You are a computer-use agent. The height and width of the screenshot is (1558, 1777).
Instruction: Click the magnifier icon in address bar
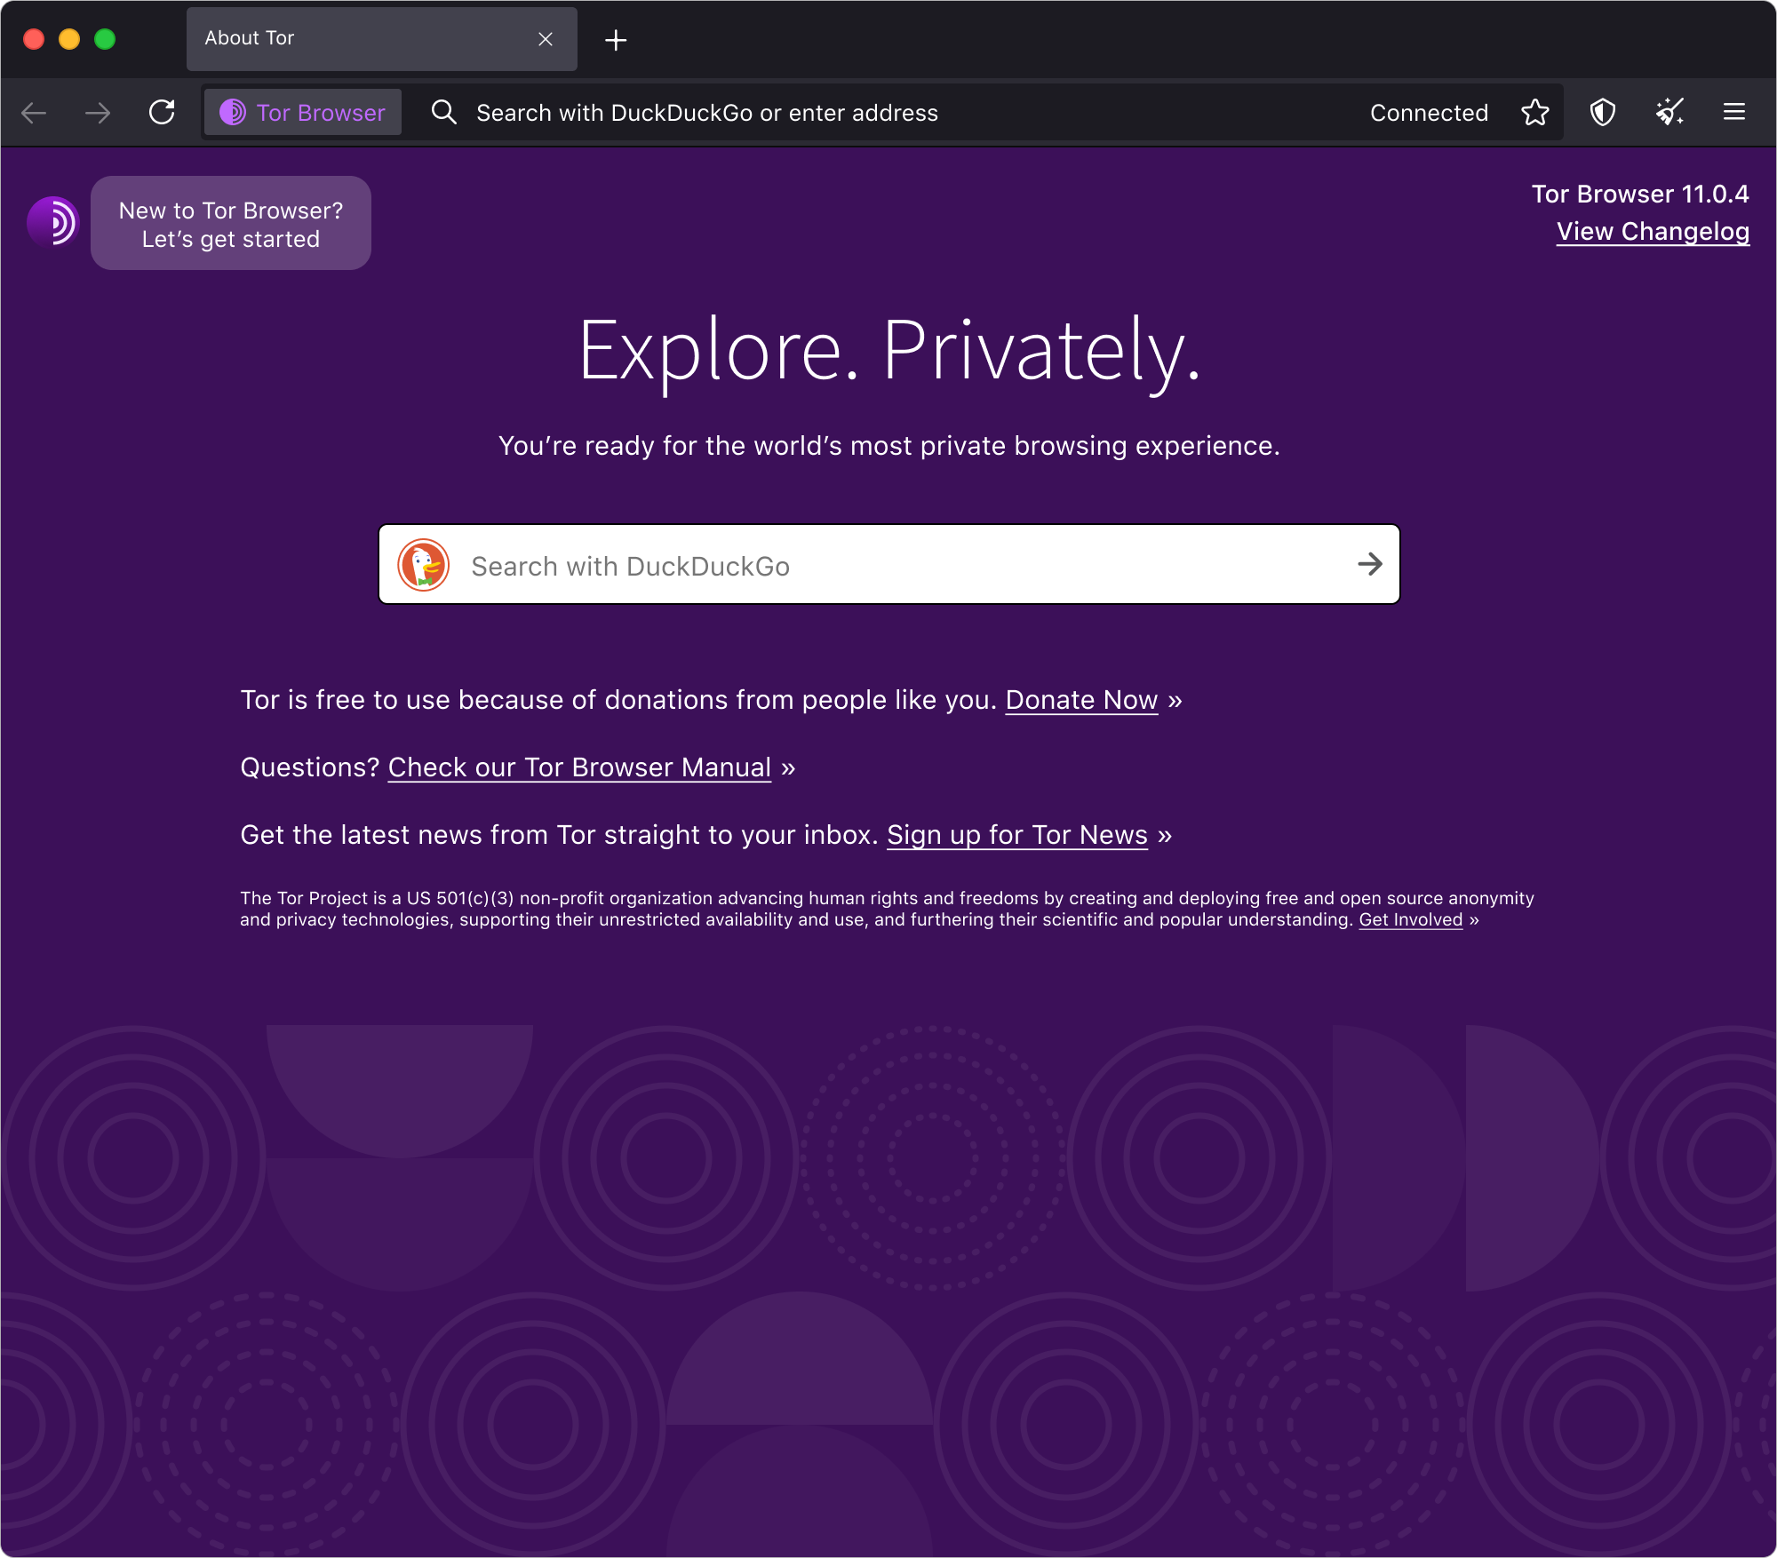coord(443,112)
